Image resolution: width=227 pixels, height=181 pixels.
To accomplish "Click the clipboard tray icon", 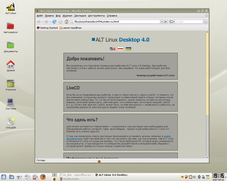I will click(x=190, y=177).
